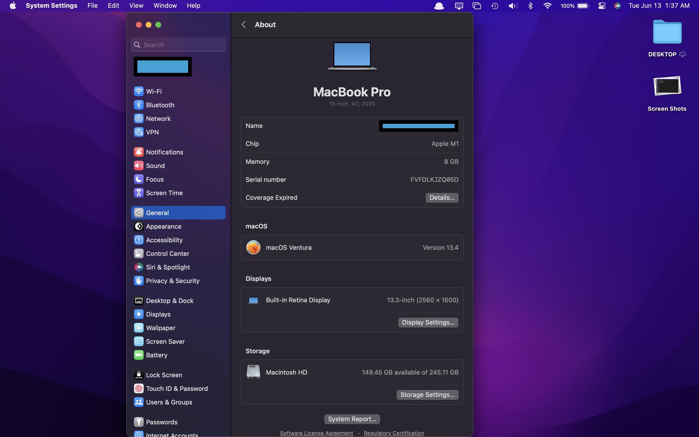The image size is (699, 437).
Task: Open the Window menu
Action: point(165,6)
